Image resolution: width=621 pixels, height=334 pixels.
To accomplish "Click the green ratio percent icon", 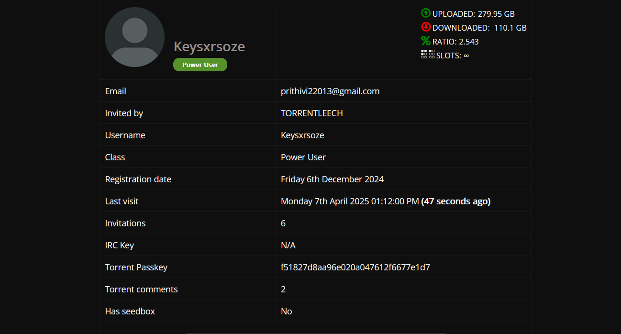I will [x=426, y=41].
